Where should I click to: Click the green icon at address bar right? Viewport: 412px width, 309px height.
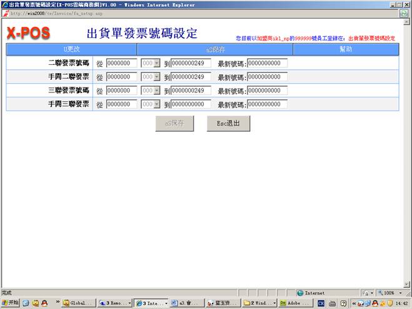coord(404,13)
